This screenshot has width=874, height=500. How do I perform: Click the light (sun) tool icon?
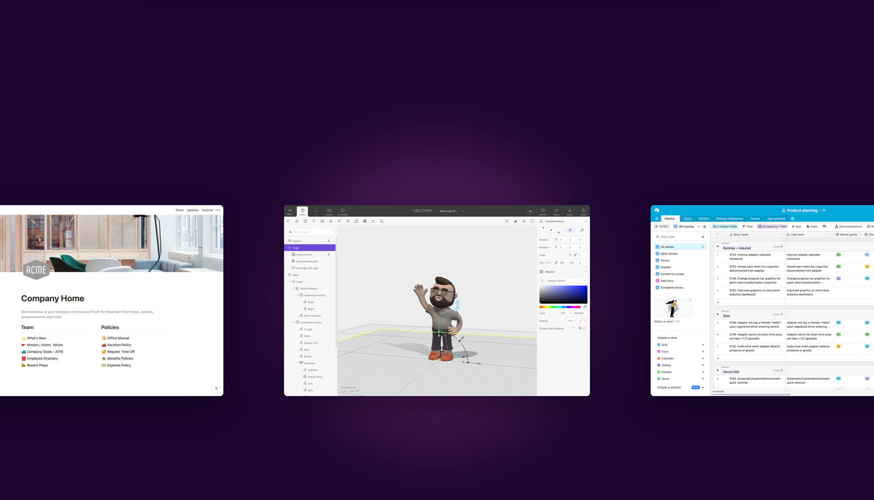point(339,221)
